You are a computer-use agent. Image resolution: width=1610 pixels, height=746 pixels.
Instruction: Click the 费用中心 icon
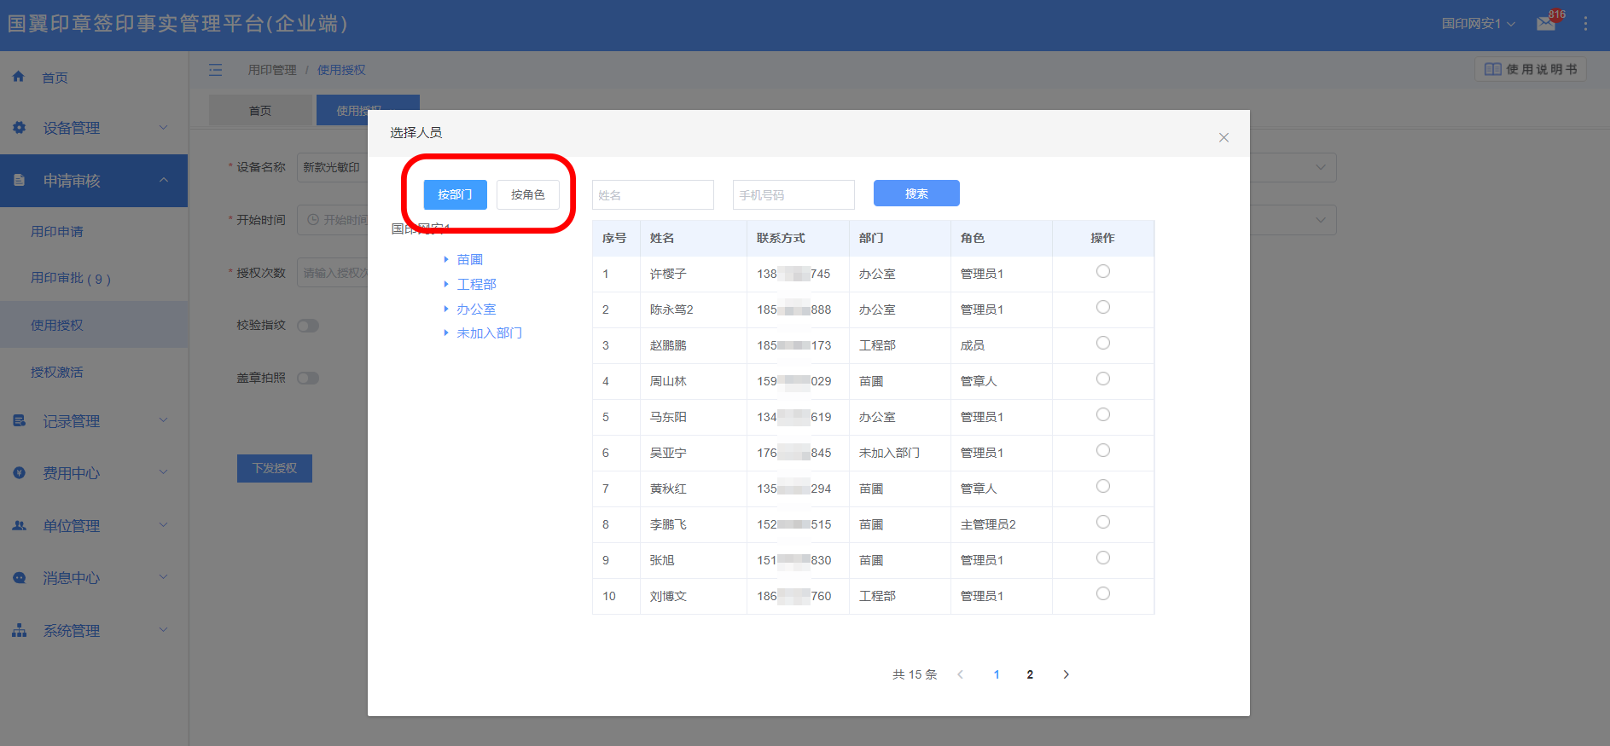[19, 472]
